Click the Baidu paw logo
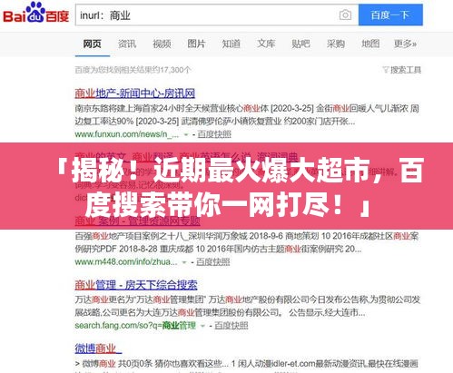The image size is (453, 373). pyautogui.click(x=36, y=13)
